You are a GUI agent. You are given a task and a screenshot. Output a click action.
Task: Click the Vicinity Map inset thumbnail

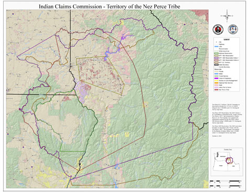[x=226, y=162]
